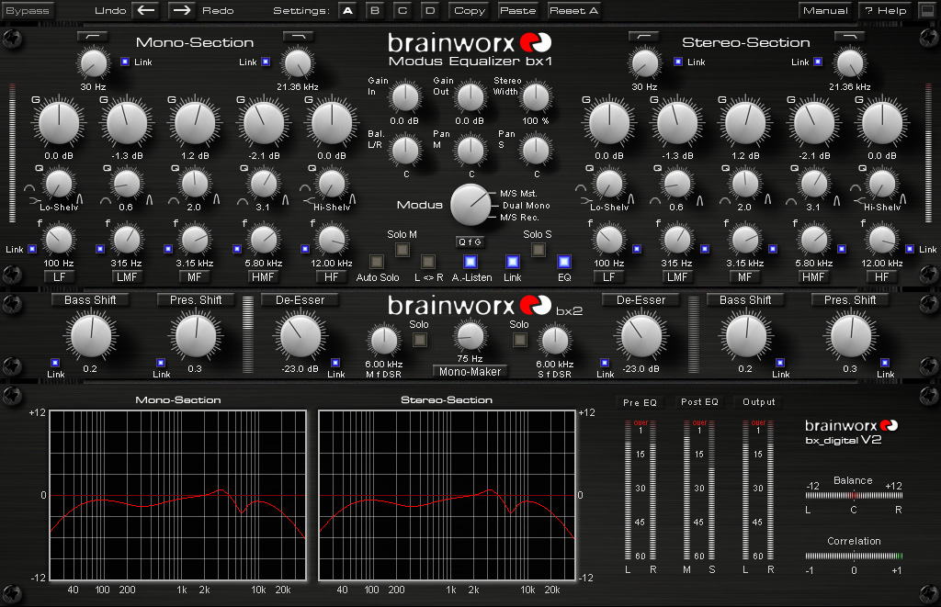Toggle the EQ on/off LED button

point(564,262)
